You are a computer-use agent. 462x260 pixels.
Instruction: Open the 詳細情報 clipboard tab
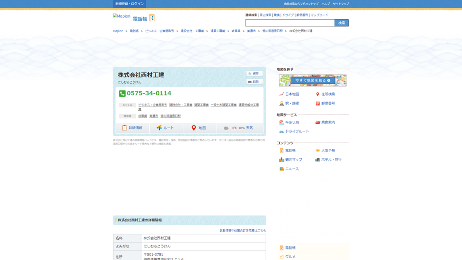132,128
